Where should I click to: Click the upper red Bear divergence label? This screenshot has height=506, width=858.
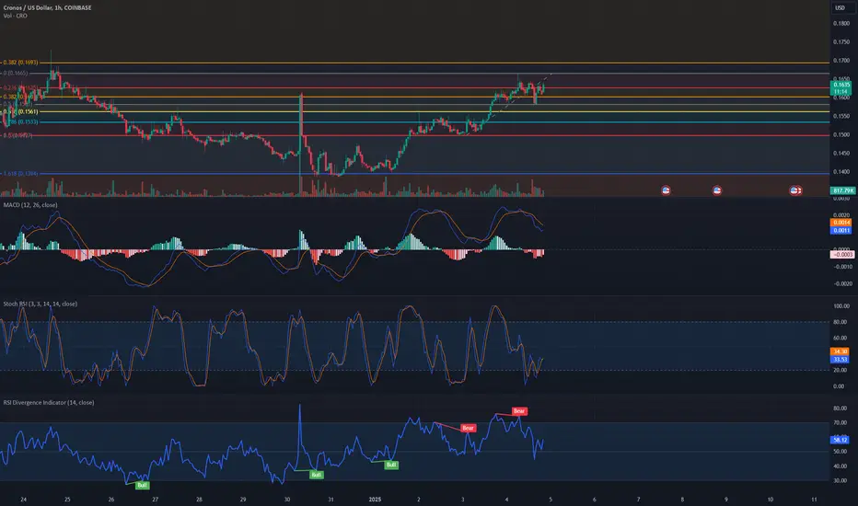tap(518, 411)
